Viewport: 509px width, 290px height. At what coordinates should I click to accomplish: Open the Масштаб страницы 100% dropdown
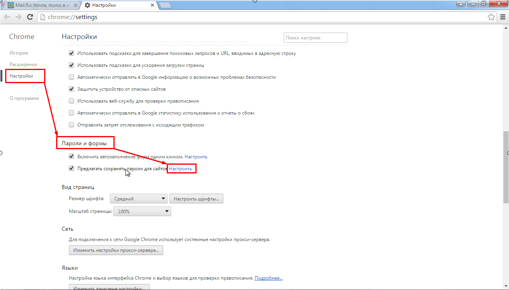(142, 211)
